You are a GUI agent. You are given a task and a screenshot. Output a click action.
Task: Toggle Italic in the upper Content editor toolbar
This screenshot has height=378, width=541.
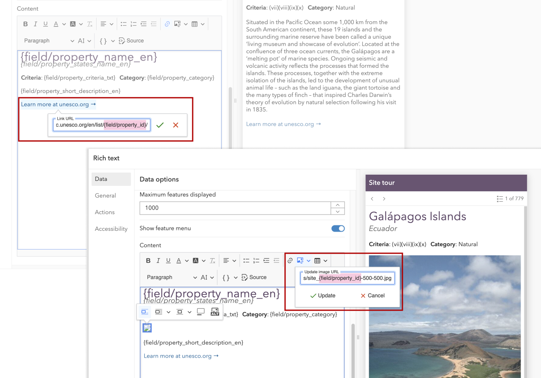pyautogui.click(x=35, y=24)
